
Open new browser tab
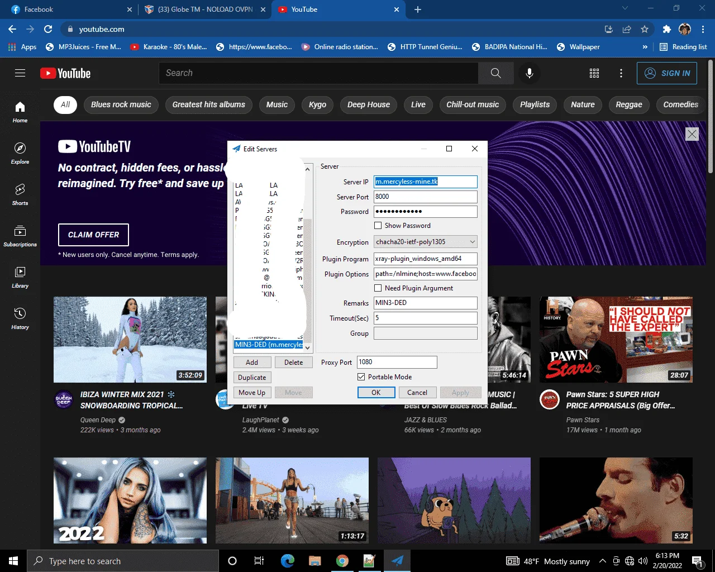pyautogui.click(x=418, y=9)
